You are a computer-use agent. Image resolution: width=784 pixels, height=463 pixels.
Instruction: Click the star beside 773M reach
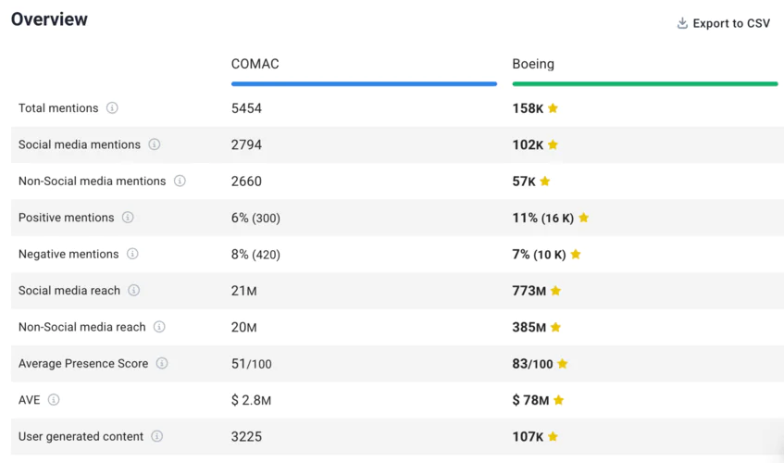(555, 291)
